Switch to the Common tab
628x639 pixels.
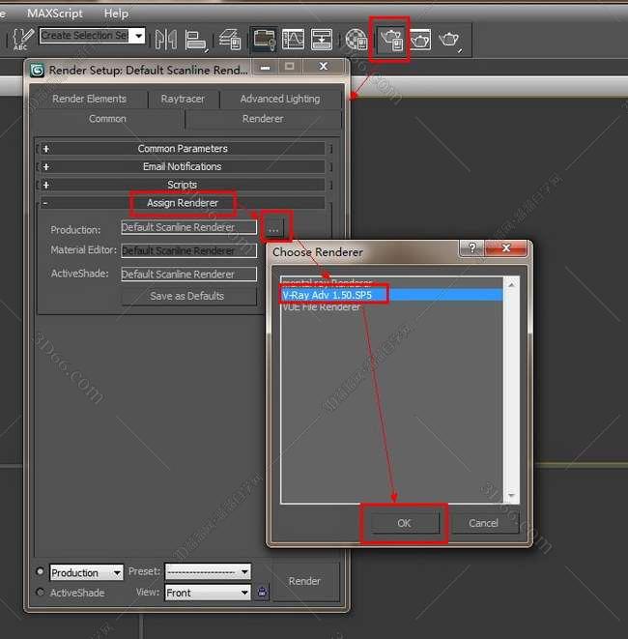tap(107, 119)
